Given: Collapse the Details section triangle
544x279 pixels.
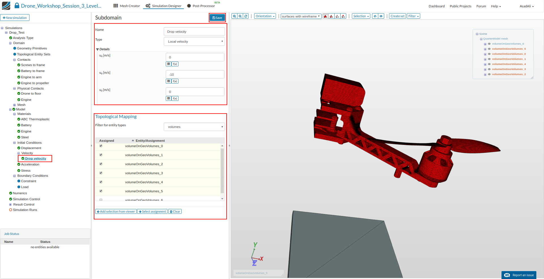Looking at the screenshot, I should point(97,49).
